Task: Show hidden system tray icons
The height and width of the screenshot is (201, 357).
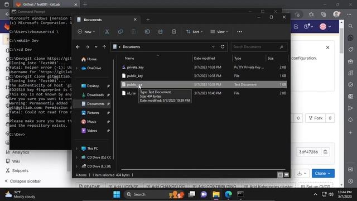Action: 315,194
